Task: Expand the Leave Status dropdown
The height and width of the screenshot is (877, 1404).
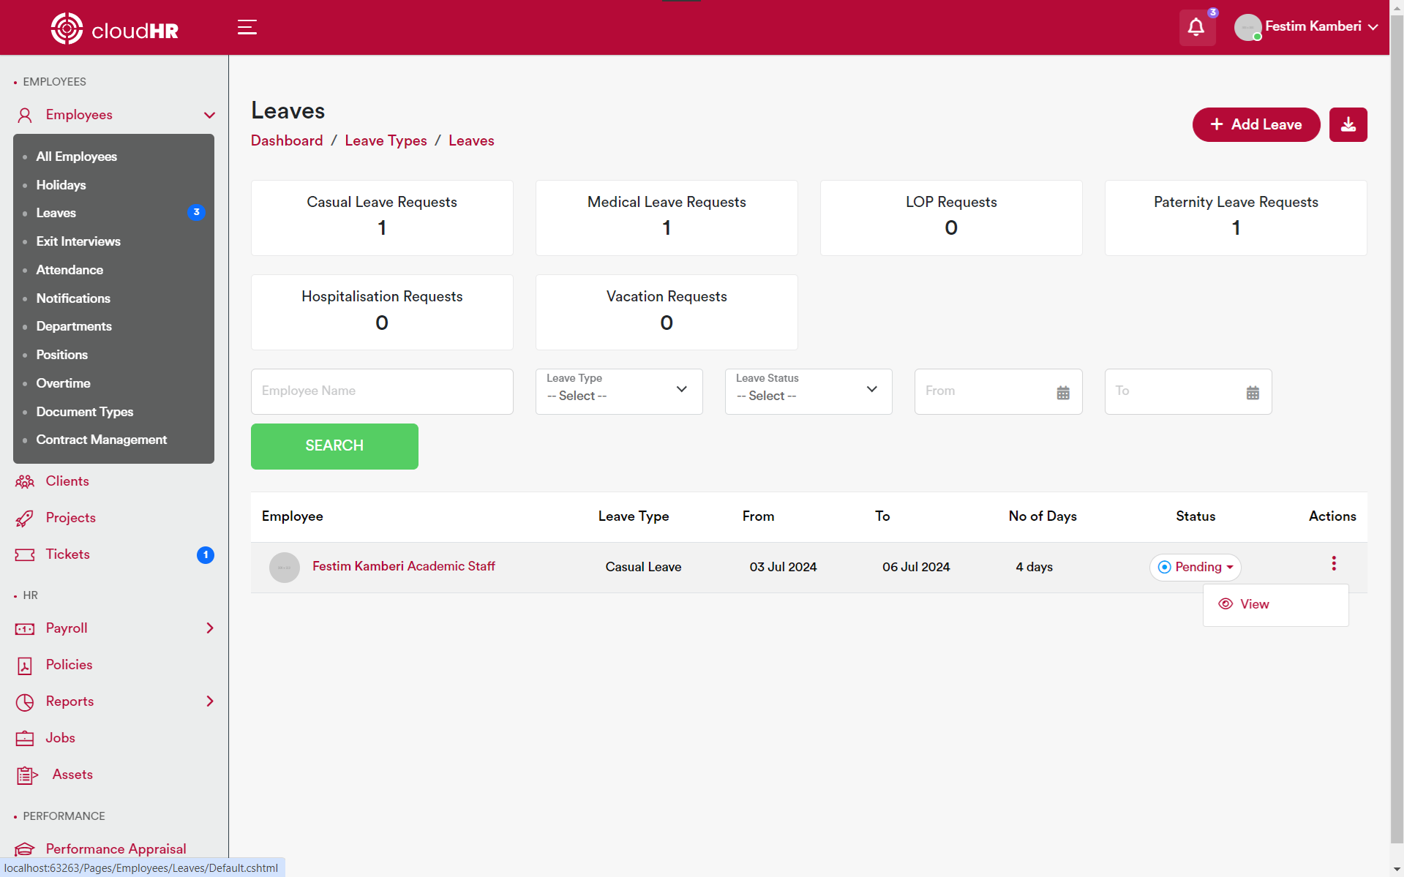Action: pyautogui.click(x=808, y=391)
